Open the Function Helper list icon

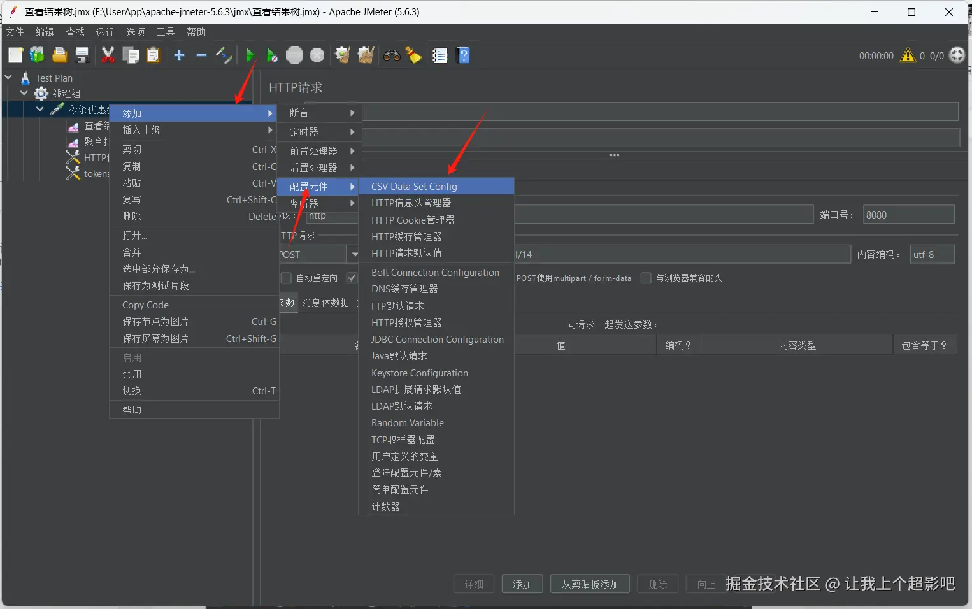click(440, 55)
